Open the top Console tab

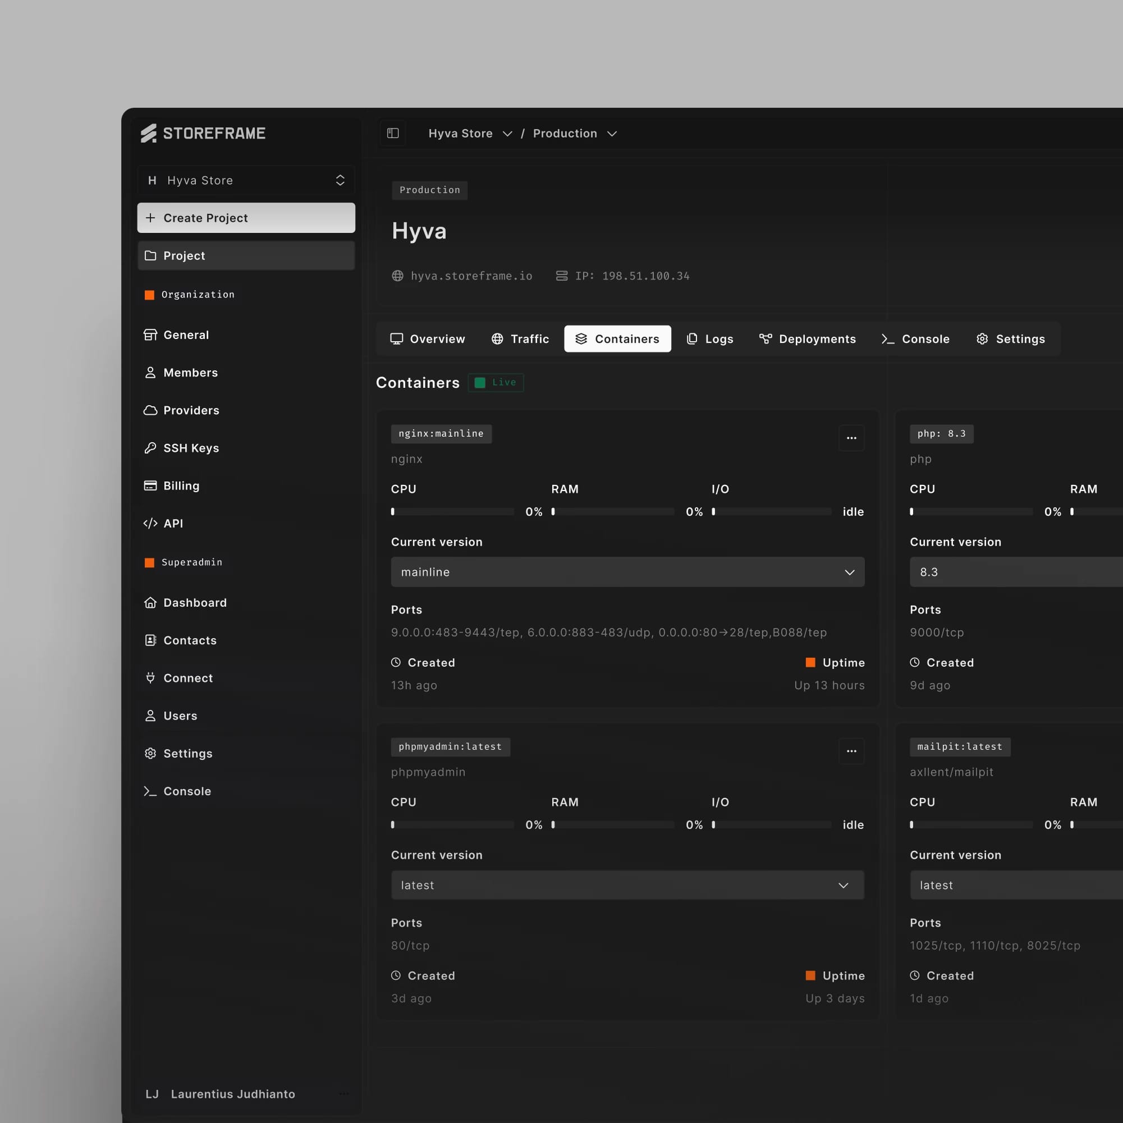coord(915,339)
